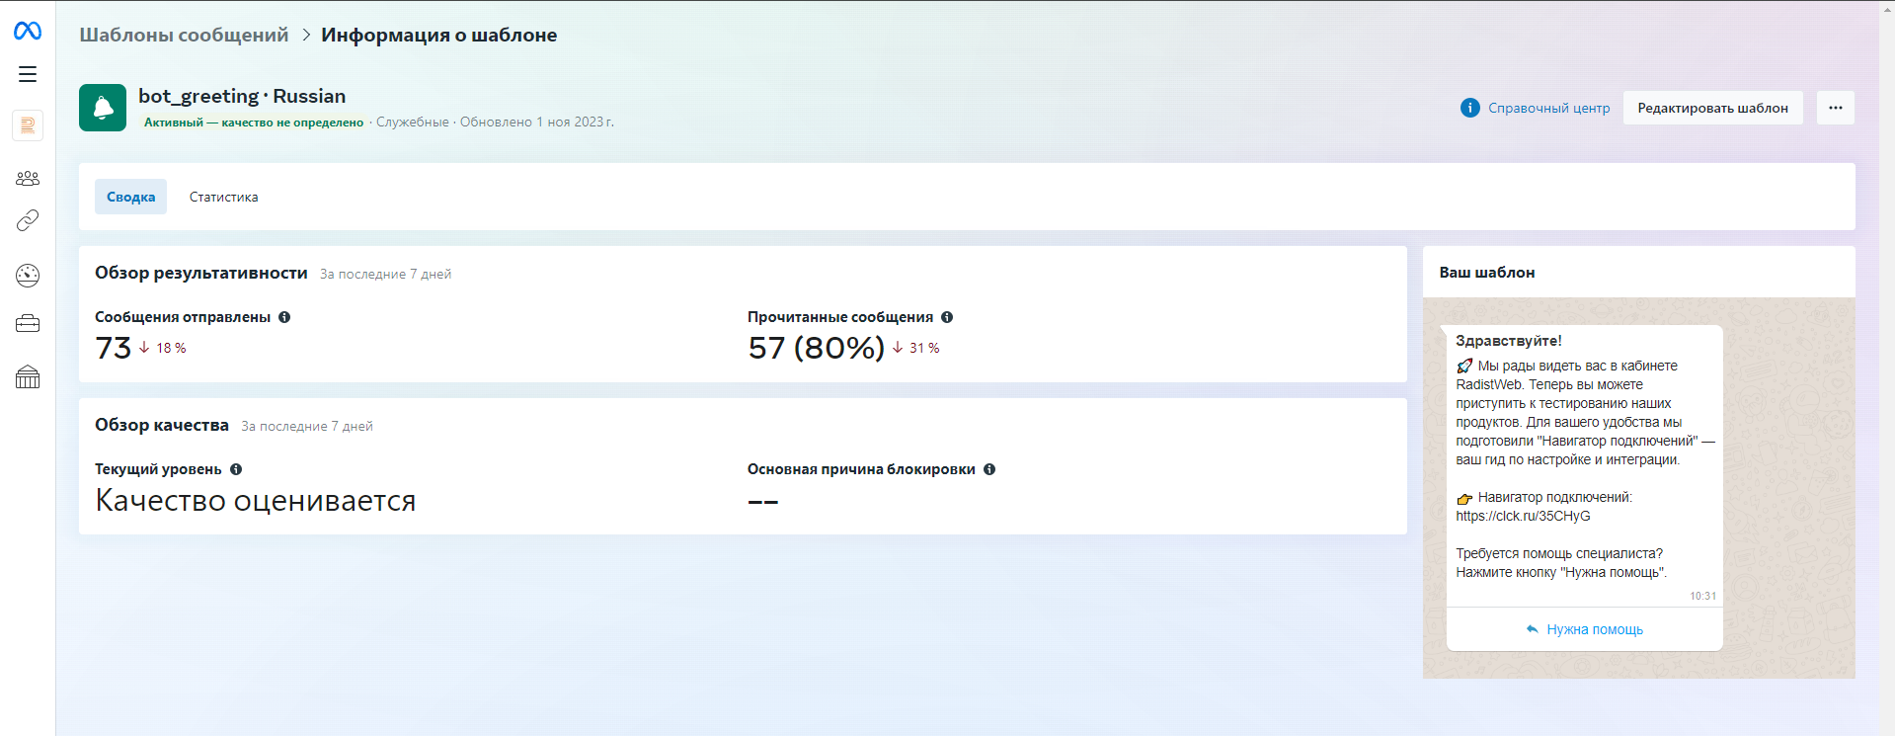Switch to the Сводка tab
This screenshot has height=736, width=1895.
tap(131, 197)
